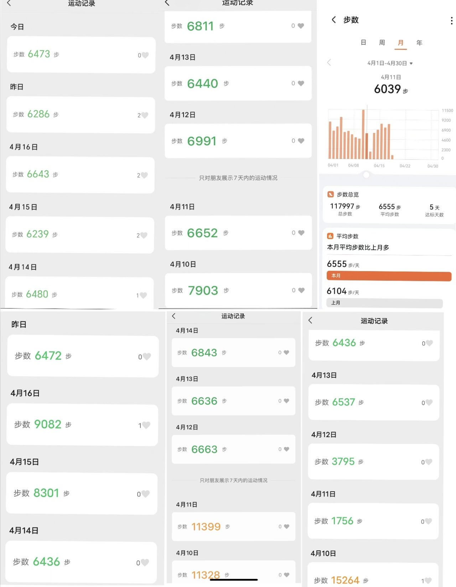Go to previous month with left chevron
The image size is (456, 587).
pos(329,63)
